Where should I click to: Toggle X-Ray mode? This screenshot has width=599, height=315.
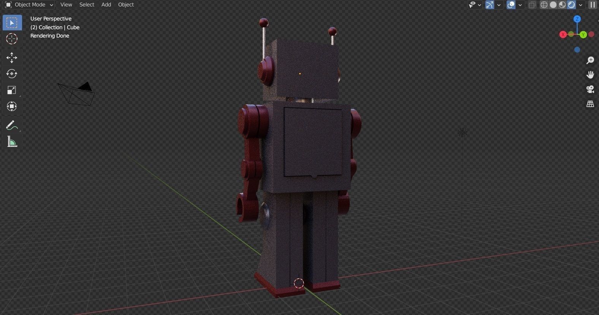coord(532,5)
